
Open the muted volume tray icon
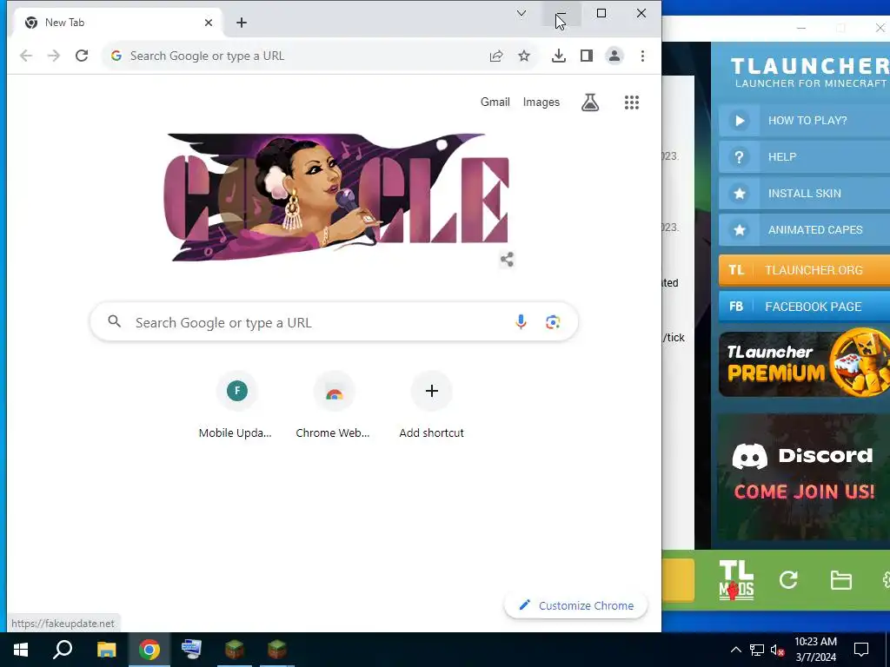778,650
